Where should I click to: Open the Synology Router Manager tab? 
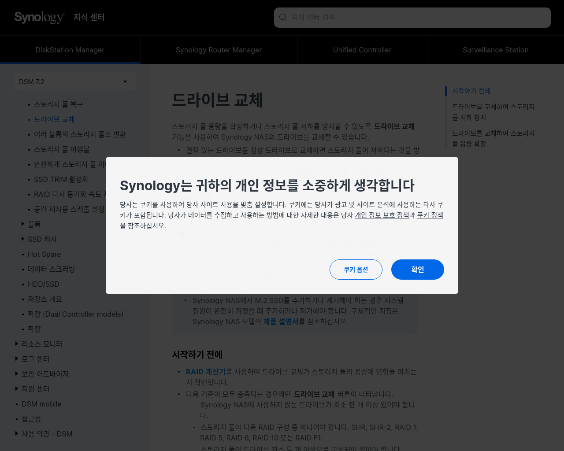(219, 50)
